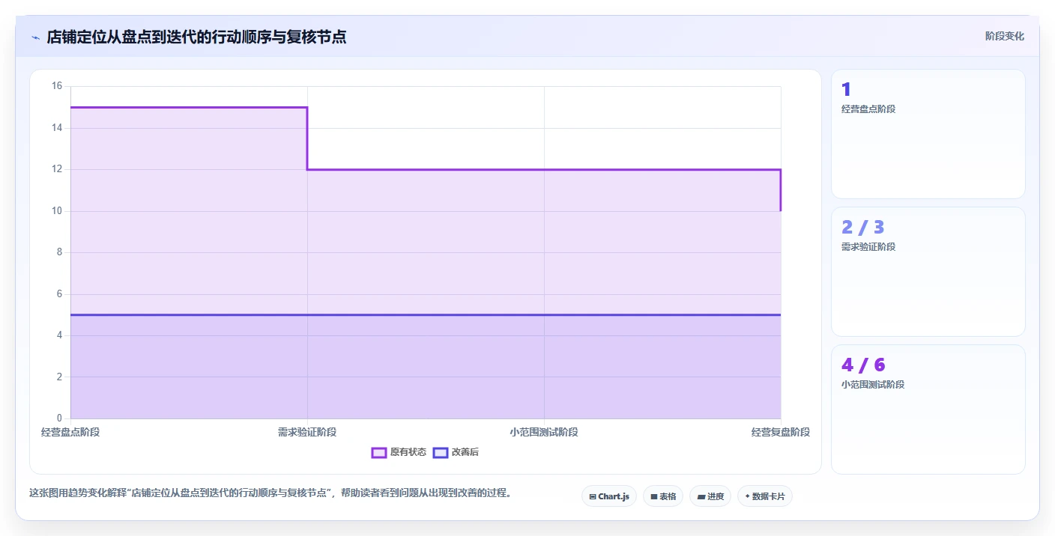Screen dimensions: 1055x536
Task: Click the description sentence starting 这张图用趋势变化解释
Action: 270,493
